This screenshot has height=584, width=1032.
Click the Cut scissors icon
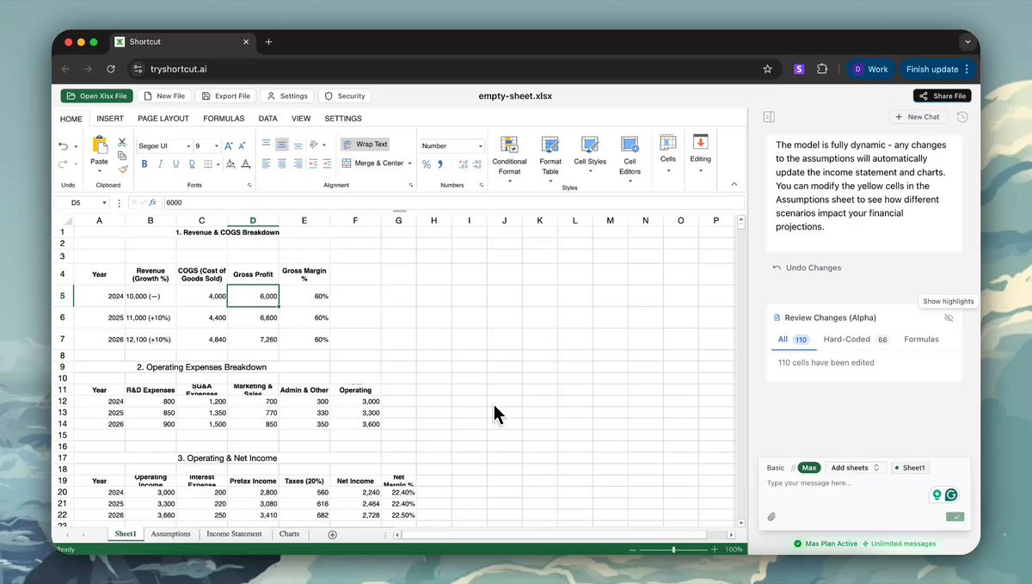122,142
